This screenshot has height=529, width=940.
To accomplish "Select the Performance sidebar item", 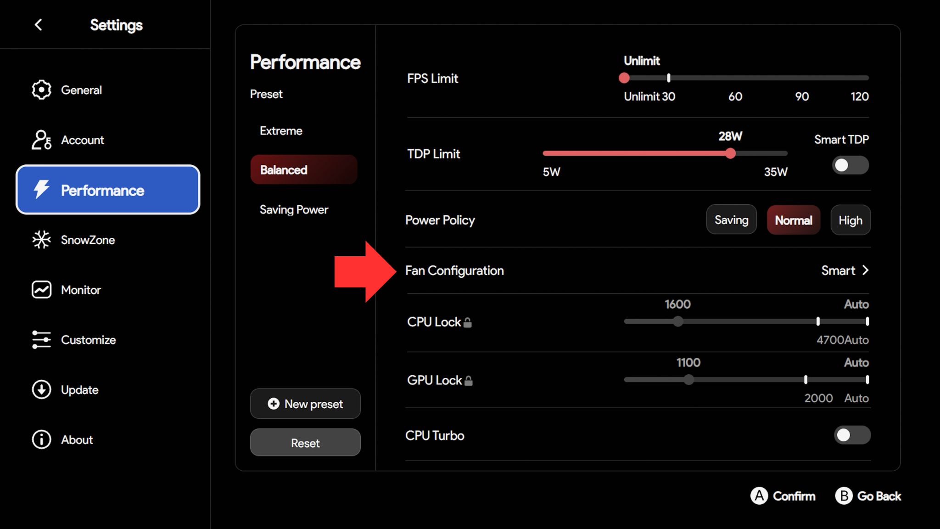I will coord(108,190).
